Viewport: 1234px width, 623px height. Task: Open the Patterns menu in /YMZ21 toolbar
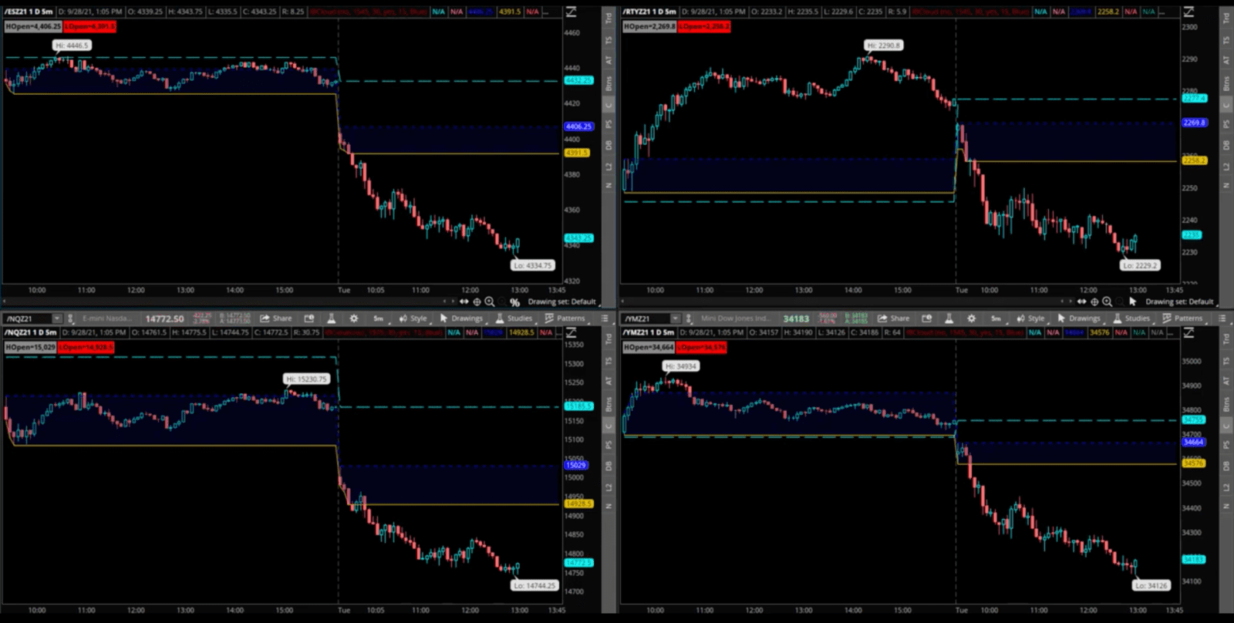(x=1182, y=318)
